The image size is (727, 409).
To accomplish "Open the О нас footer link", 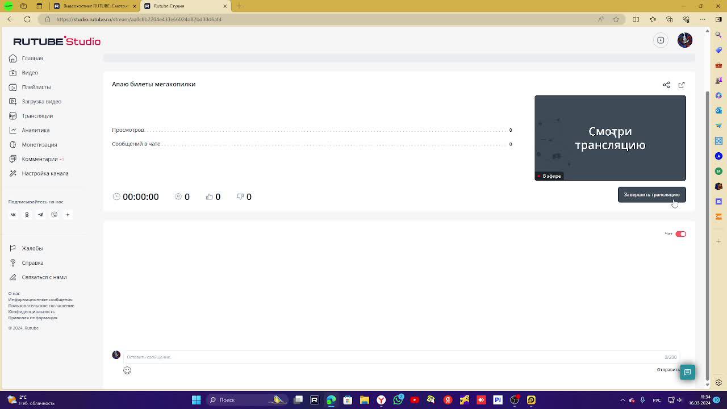I will click(x=14, y=294).
